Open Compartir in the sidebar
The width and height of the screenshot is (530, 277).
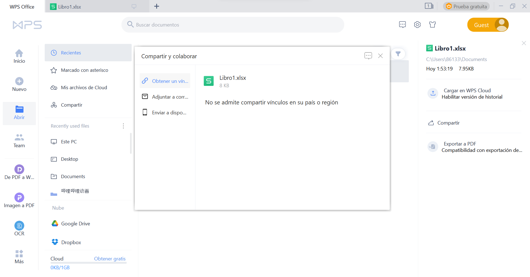tap(88, 105)
